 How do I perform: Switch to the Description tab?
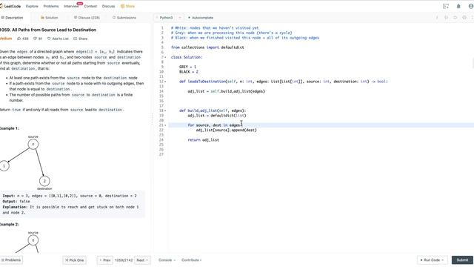pyautogui.click(x=12, y=18)
